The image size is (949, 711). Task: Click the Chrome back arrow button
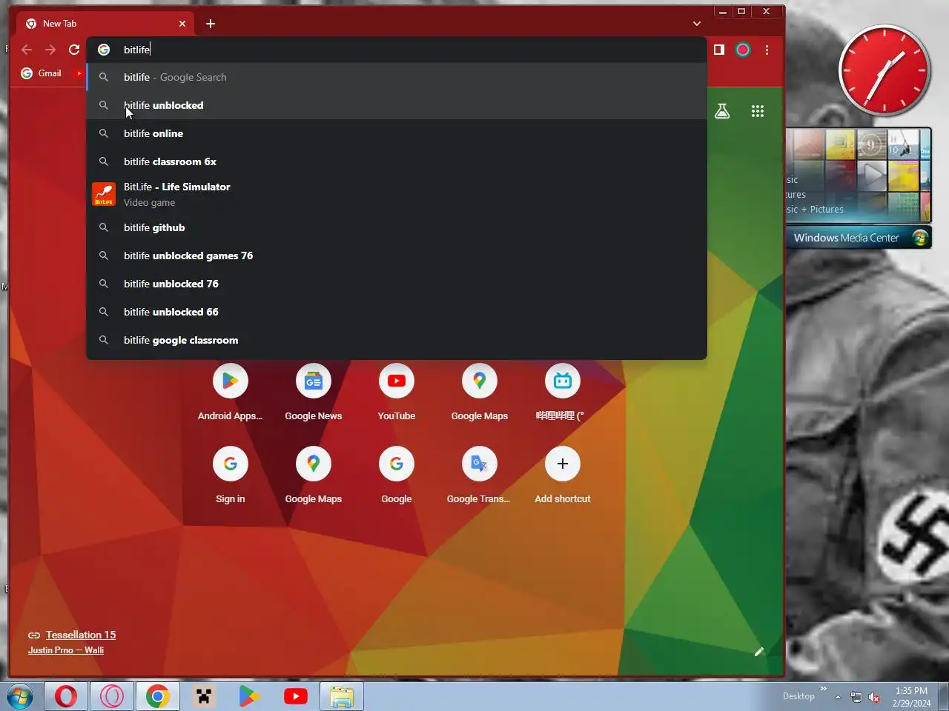pyautogui.click(x=27, y=50)
